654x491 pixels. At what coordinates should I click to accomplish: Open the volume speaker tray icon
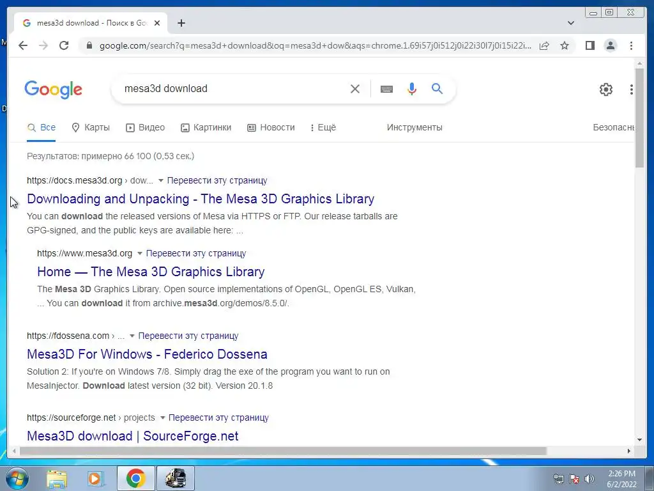pyautogui.click(x=589, y=479)
